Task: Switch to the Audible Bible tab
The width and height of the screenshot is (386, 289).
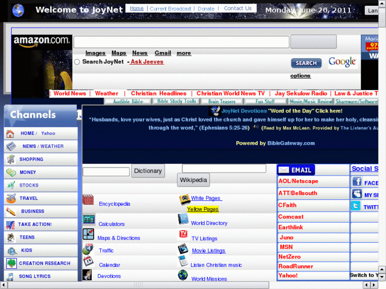Action: [128, 102]
